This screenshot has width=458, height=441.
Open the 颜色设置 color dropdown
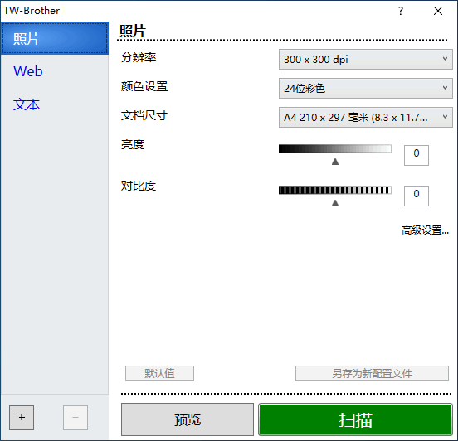365,88
